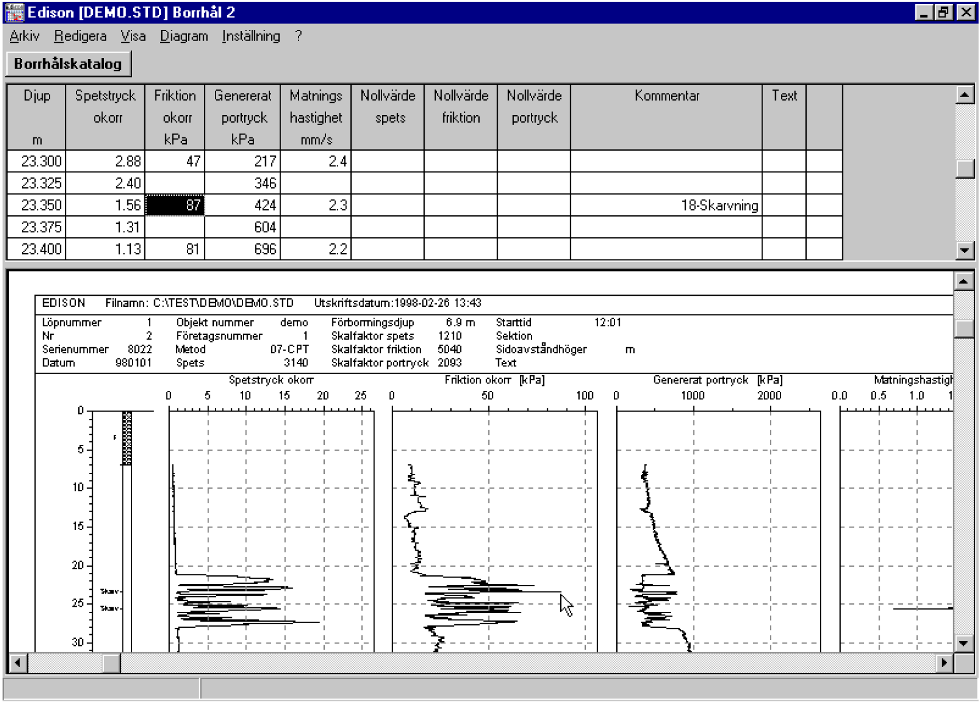Open the Redigera menu
979x702 pixels.
pos(80,36)
